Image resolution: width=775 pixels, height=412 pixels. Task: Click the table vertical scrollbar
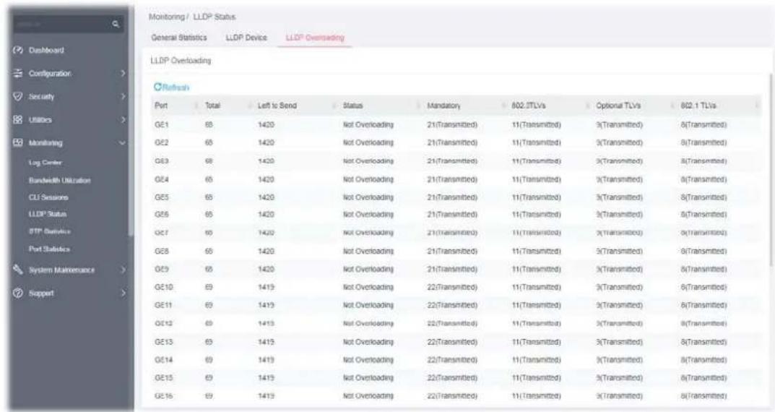(770, 168)
